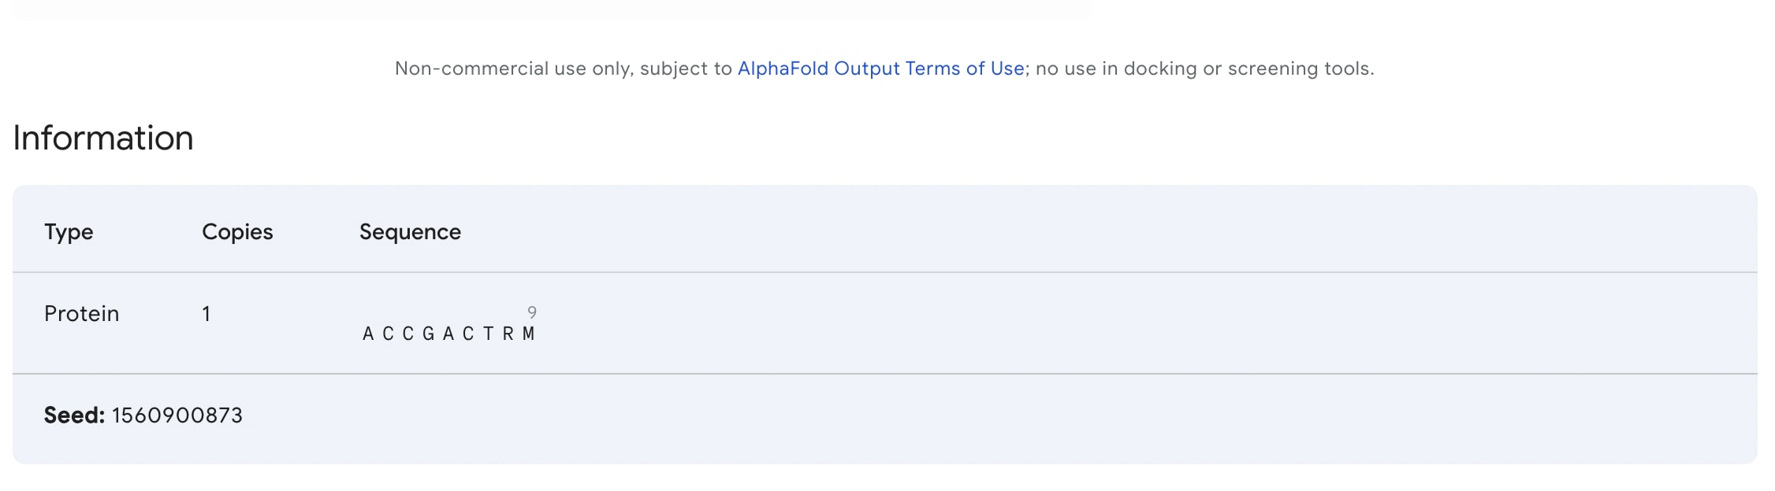Select the R residue in the sequence
This screenshot has height=491, width=1775.
point(508,334)
